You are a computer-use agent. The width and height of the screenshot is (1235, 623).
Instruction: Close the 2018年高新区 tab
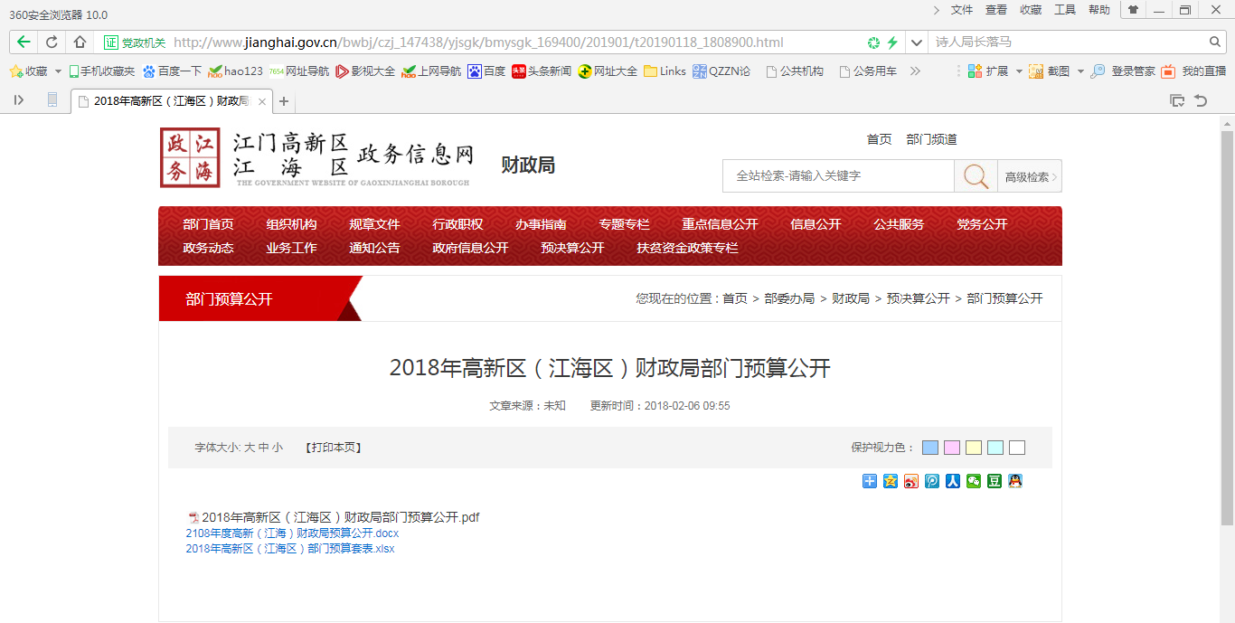(x=262, y=101)
